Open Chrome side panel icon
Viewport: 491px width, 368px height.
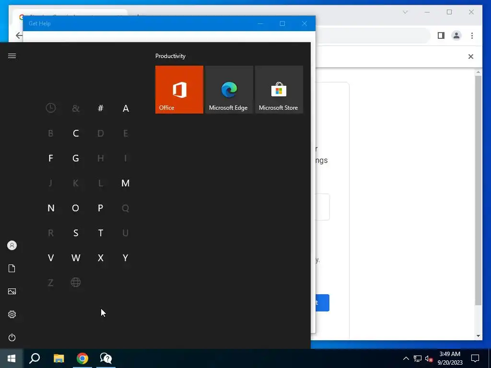[441, 35]
